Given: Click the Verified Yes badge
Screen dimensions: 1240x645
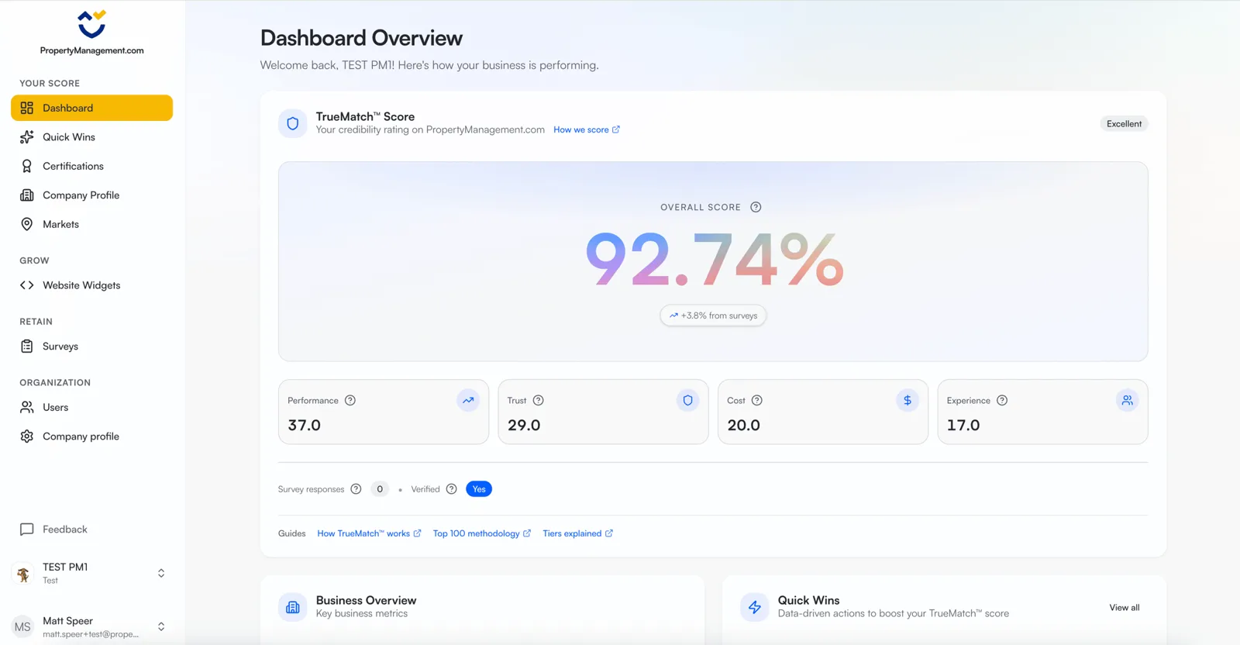Looking at the screenshot, I should pyautogui.click(x=479, y=489).
